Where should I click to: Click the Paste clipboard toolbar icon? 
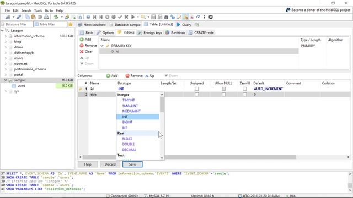coord(33,17)
